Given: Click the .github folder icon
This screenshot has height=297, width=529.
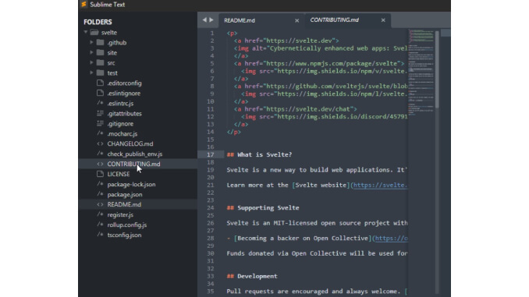Looking at the screenshot, I should pyautogui.click(x=100, y=42).
